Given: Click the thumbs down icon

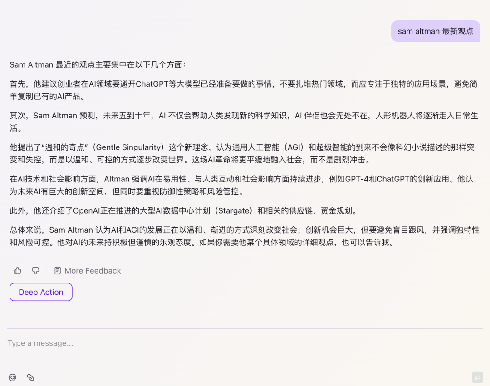Looking at the screenshot, I should pos(36,271).
